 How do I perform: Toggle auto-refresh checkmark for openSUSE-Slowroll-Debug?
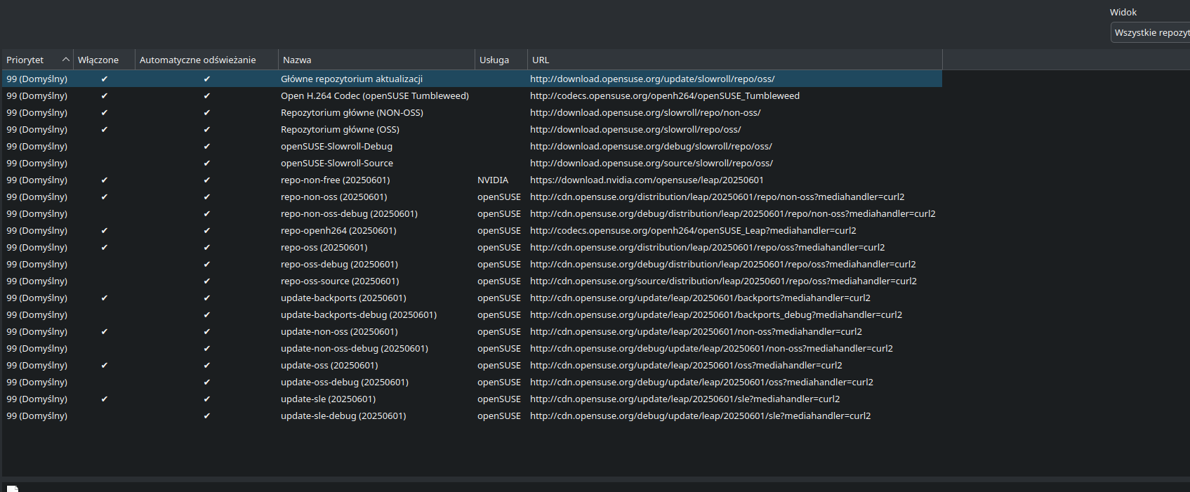click(x=206, y=147)
